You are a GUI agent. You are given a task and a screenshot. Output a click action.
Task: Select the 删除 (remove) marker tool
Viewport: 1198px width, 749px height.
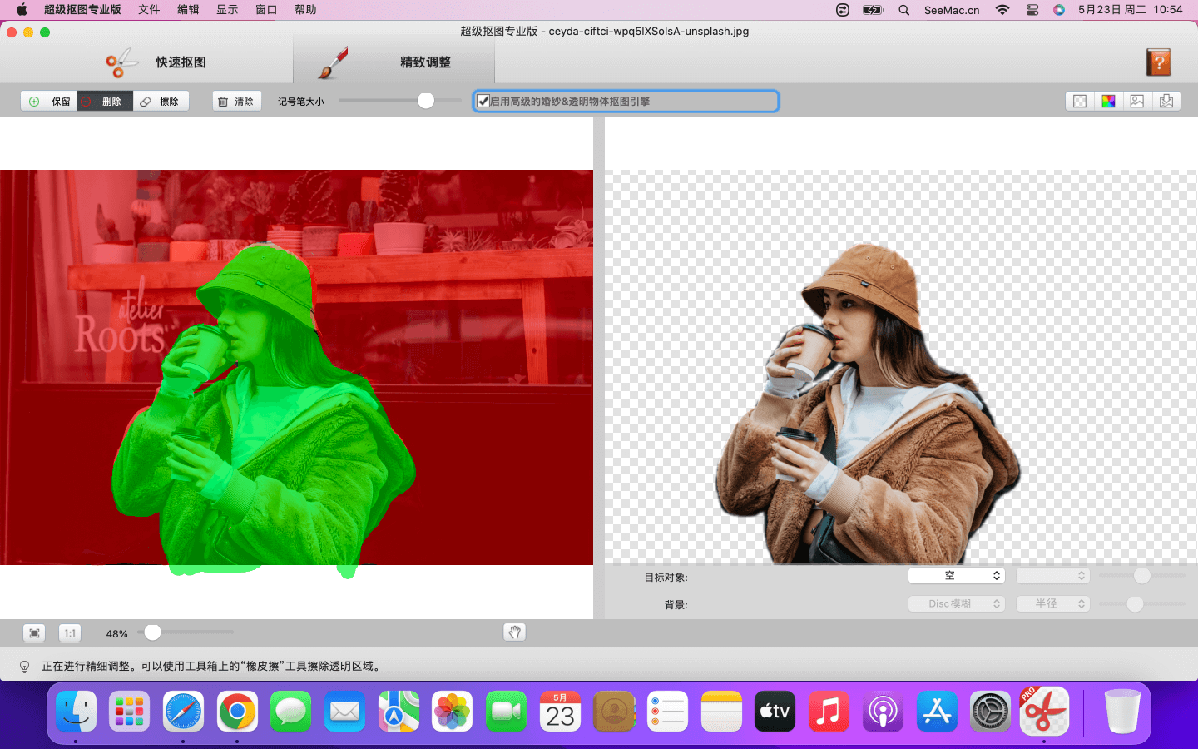click(x=105, y=102)
